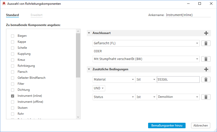Click the Material value field SS316L
217x132 pixels.
pyautogui.click(x=178, y=79)
